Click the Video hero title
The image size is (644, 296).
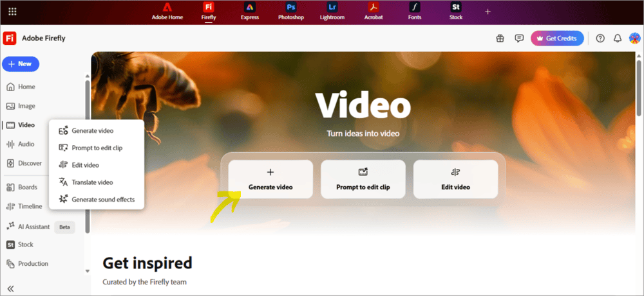[x=363, y=105]
